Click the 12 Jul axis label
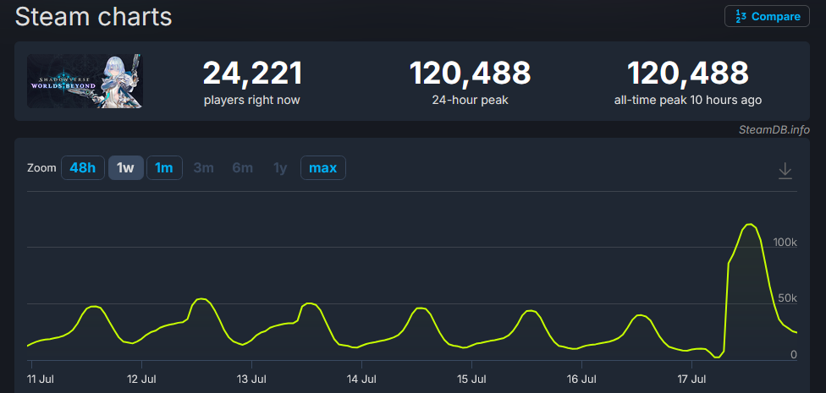826x393 pixels. tap(142, 379)
